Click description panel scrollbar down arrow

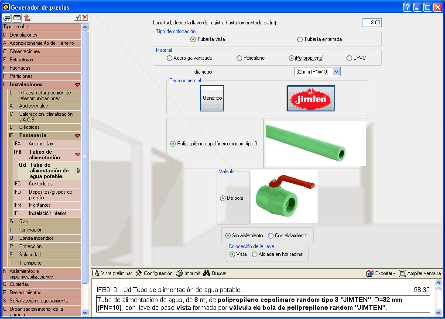(x=438, y=313)
